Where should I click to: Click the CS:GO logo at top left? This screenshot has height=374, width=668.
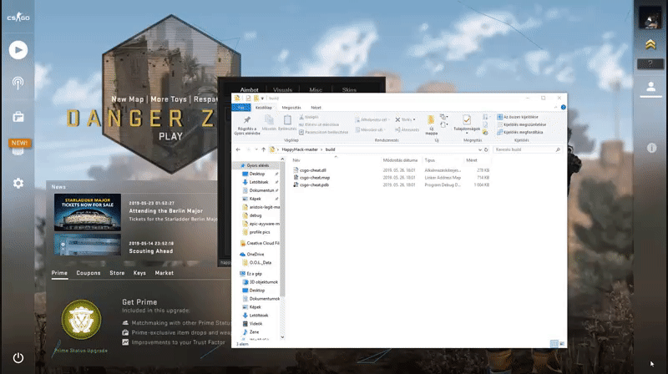[18, 18]
